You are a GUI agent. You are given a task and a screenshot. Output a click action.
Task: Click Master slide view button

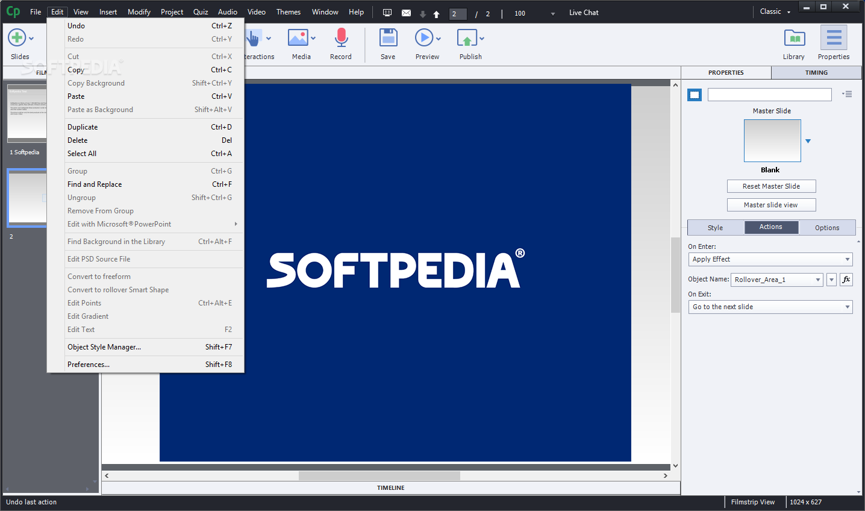tap(772, 205)
